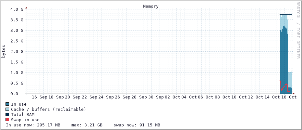
Task: Click the "16 Sep" x-axis date label
Action: click(40, 97)
